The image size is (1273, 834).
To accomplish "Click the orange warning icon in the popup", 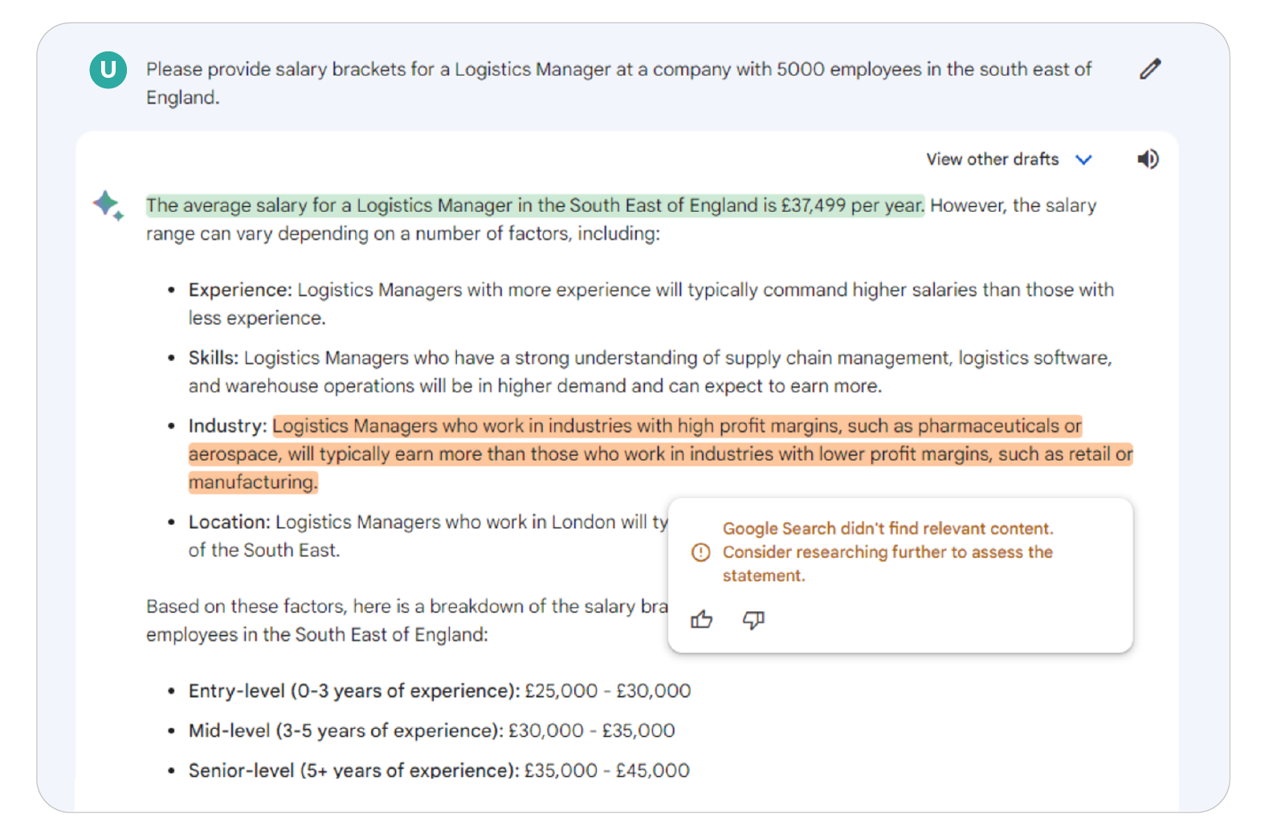I will click(700, 552).
